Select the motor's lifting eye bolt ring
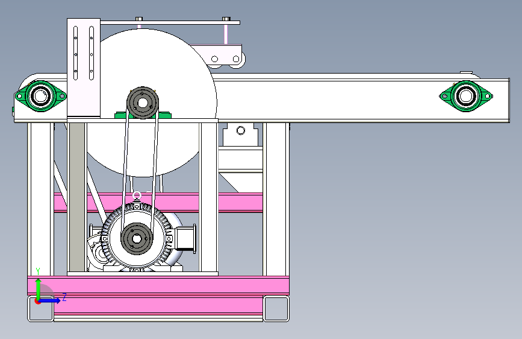 [137, 196]
